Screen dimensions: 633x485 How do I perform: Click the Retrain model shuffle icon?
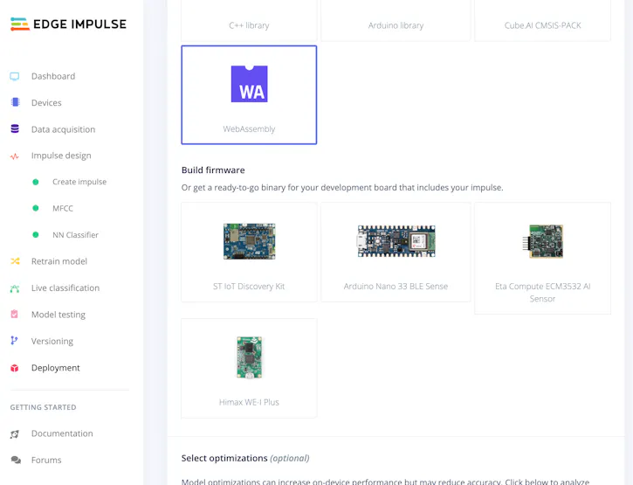tap(15, 261)
